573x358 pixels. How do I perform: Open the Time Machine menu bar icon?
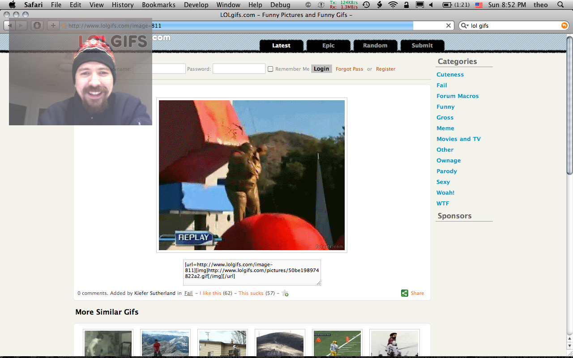pos(366,5)
